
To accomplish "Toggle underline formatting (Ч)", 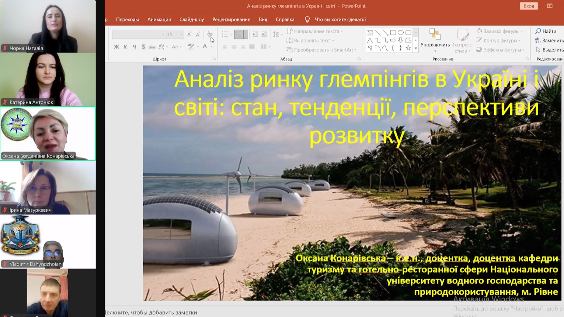I will pyautogui.click(x=134, y=46).
